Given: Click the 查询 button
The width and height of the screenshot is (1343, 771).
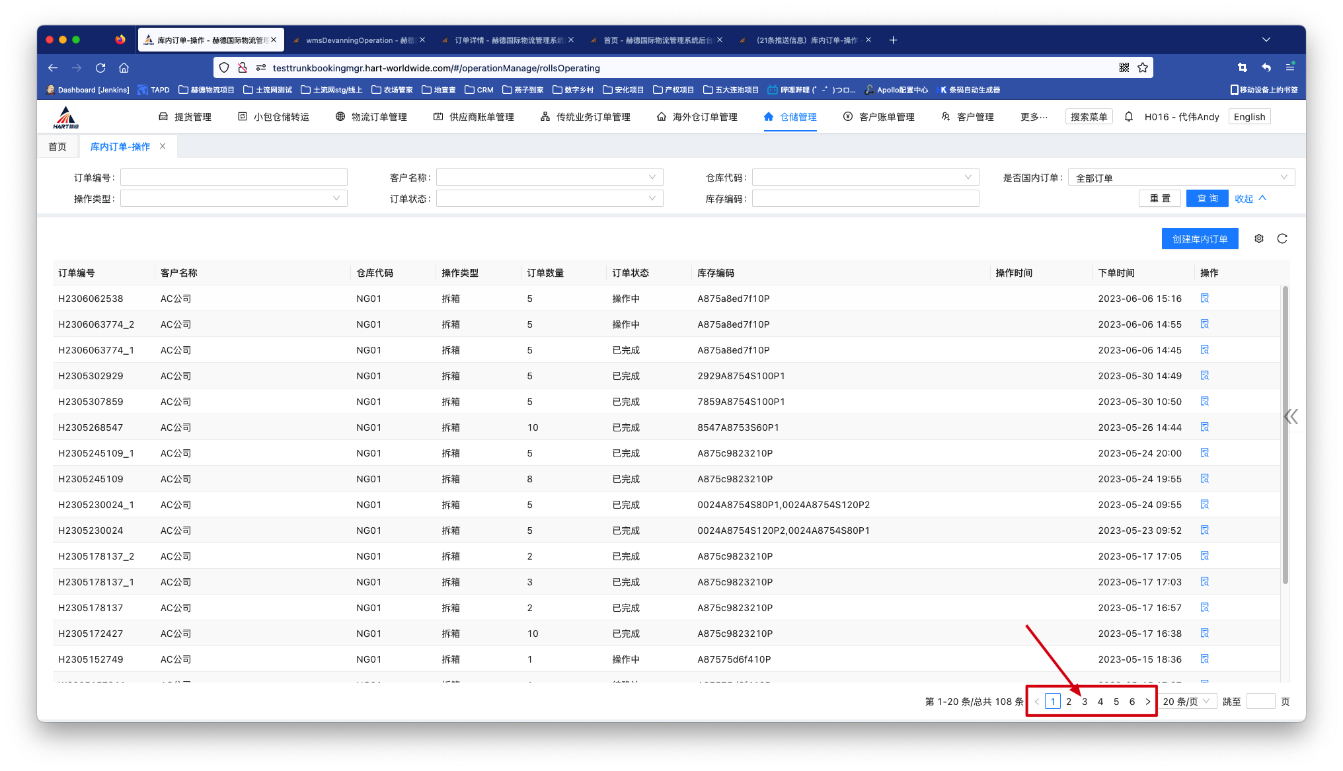Looking at the screenshot, I should point(1207,198).
